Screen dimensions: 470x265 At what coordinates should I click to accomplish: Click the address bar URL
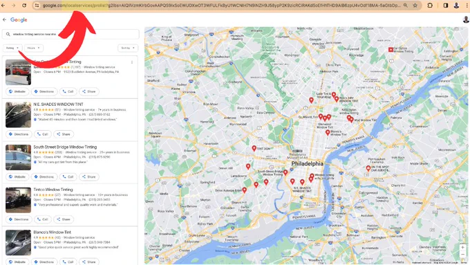point(221,6)
